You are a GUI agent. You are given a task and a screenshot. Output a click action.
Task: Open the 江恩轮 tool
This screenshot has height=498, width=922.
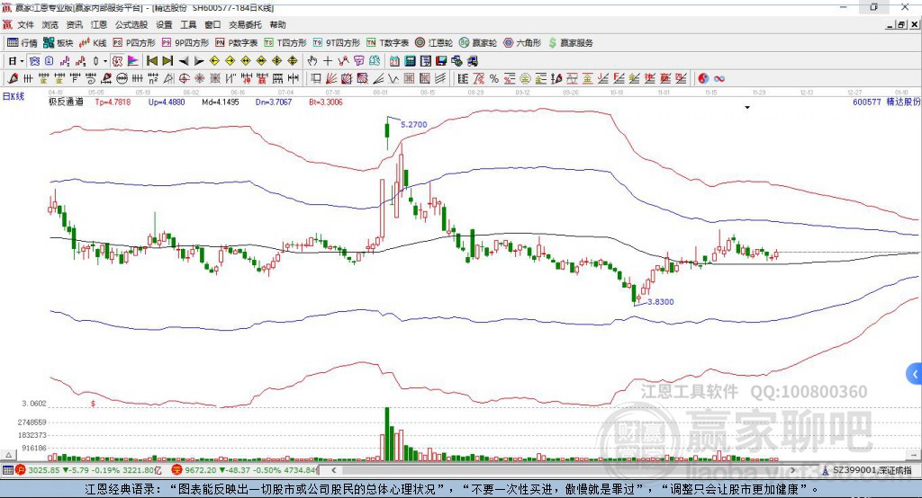tap(434, 43)
